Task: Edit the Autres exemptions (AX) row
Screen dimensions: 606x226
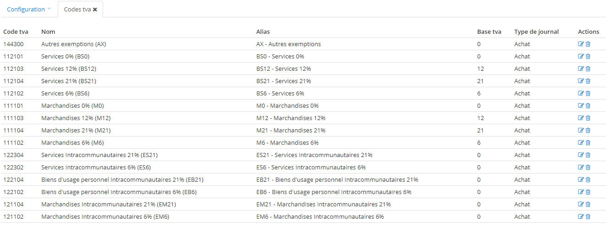Action: (581, 44)
